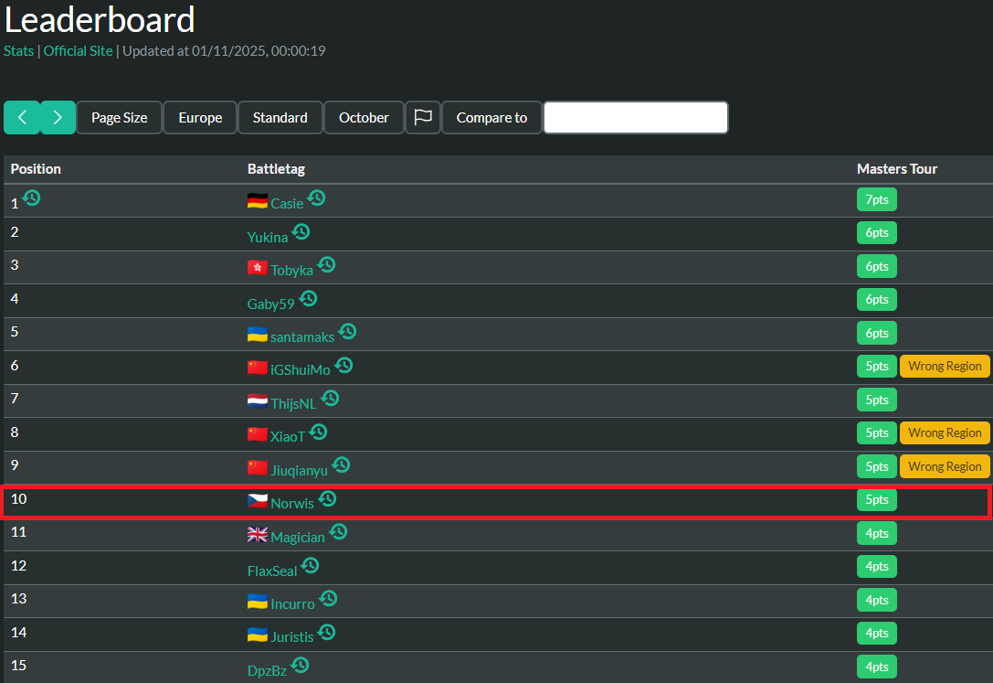Click the Masters Tour column header
993x683 pixels.
coord(897,168)
